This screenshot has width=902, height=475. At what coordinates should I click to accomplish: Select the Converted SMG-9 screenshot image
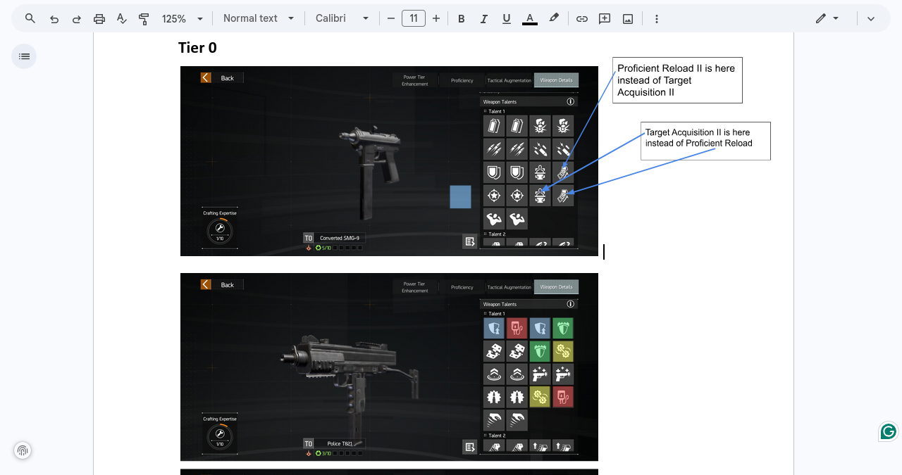click(x=389, y=161)
